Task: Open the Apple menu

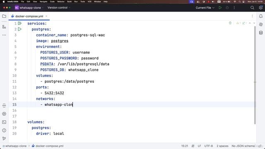Action: (x=4, y=2)
